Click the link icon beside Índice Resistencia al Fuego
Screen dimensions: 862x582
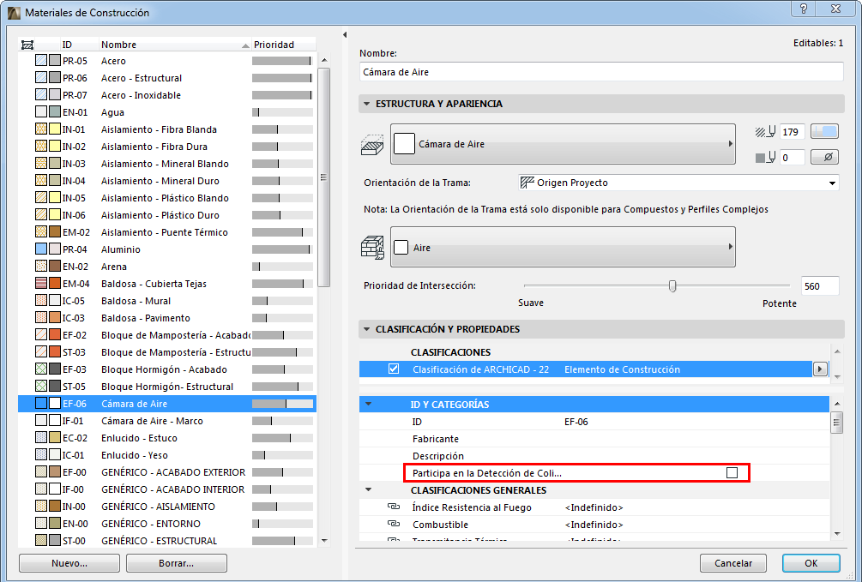393,507
